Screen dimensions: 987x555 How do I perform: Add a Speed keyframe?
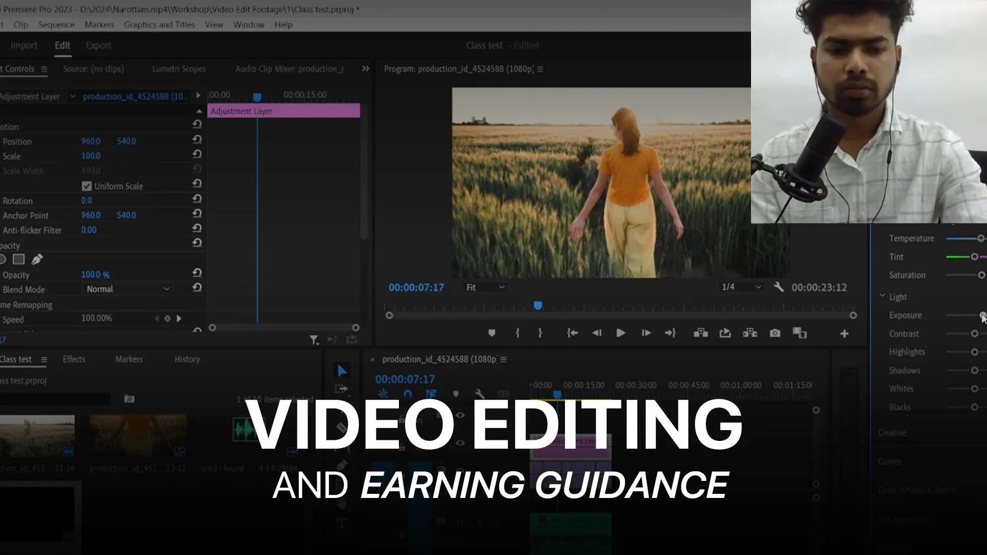click(x=167, y=319)
